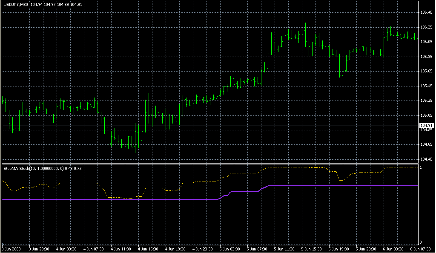Click the current price marker 104.91
Viewport: 436px width, 253px height.
tap(426, 126)
